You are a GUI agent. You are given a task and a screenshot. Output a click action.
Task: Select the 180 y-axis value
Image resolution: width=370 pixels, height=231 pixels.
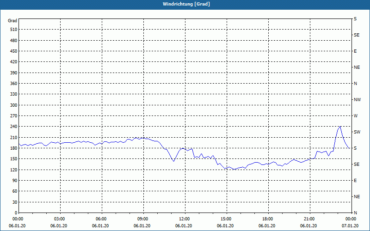14,148
